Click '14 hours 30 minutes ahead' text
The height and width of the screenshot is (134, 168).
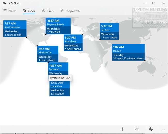128,59
